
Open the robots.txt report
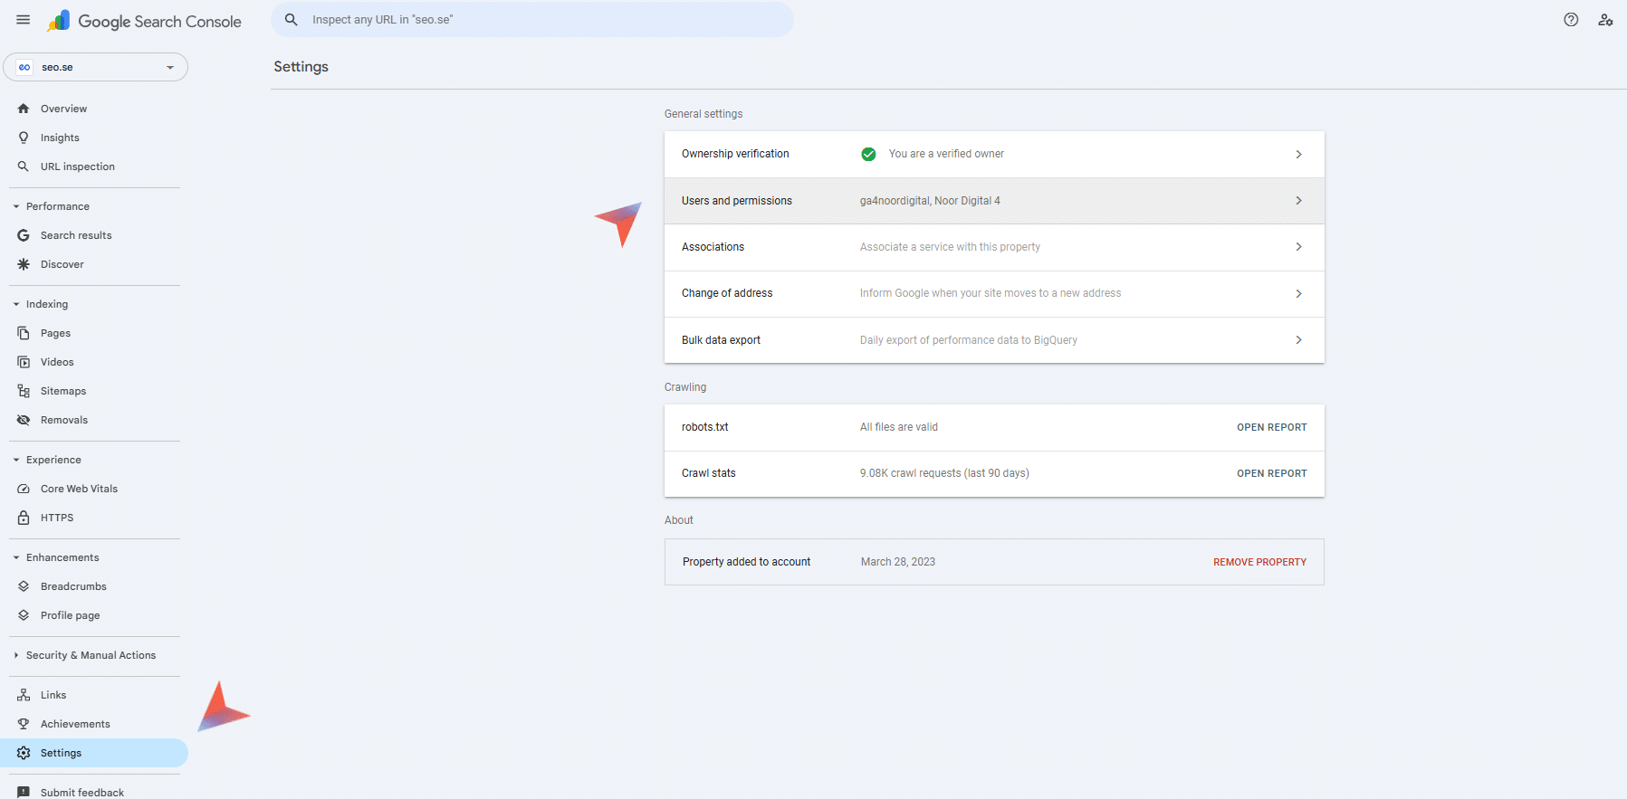[1271, 427]
